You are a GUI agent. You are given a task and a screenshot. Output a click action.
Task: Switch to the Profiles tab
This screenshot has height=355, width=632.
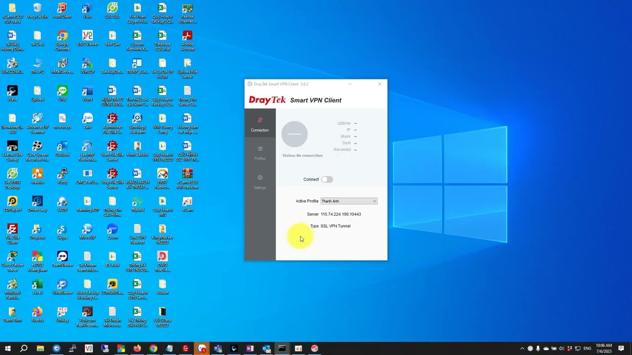(260, 153)
